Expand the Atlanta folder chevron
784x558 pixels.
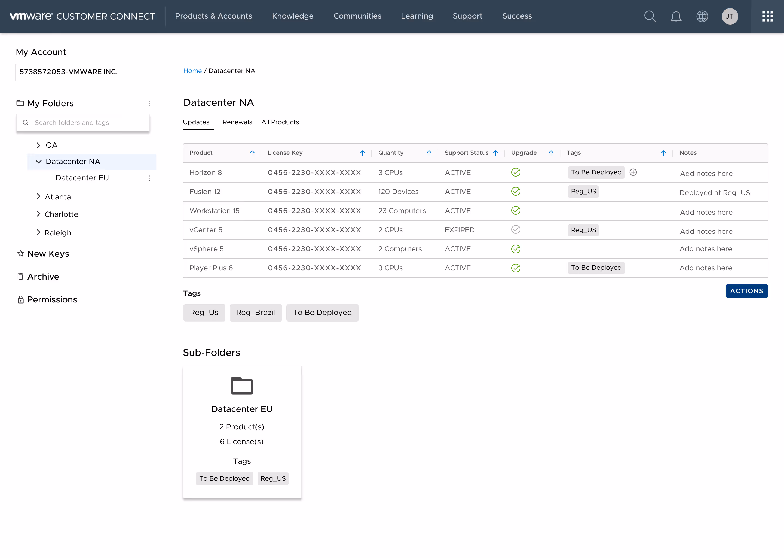click(x=38, y=196)
